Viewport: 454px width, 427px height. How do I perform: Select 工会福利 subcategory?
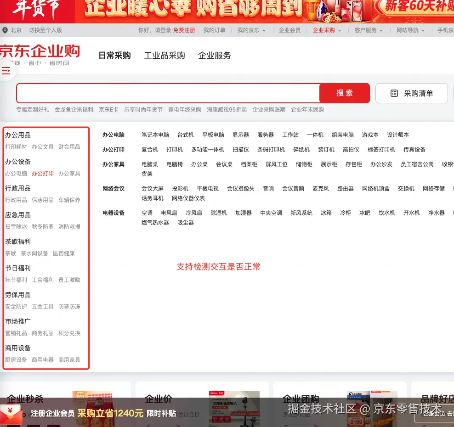coord(43,280)
